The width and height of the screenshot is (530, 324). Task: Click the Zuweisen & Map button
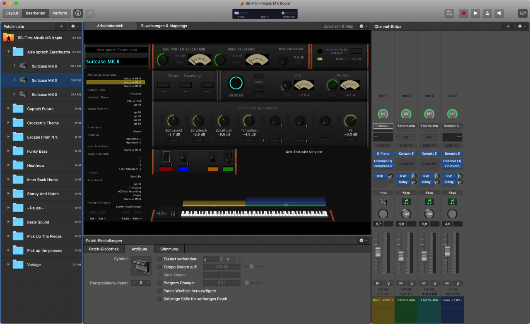tap(339, 26)
